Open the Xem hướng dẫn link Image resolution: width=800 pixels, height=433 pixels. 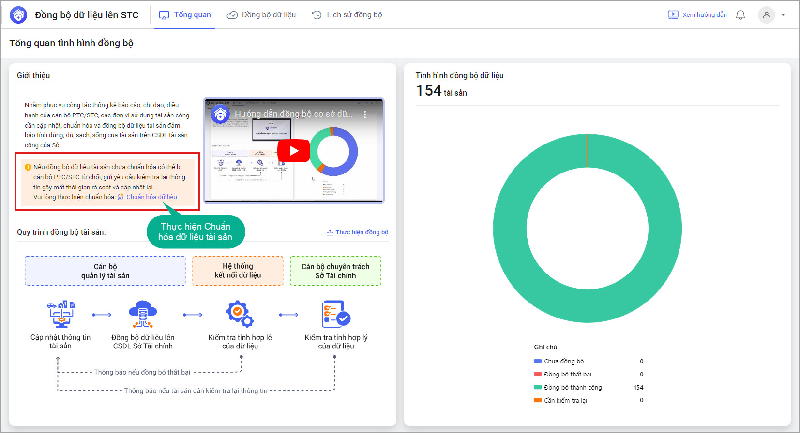(697, 15)
